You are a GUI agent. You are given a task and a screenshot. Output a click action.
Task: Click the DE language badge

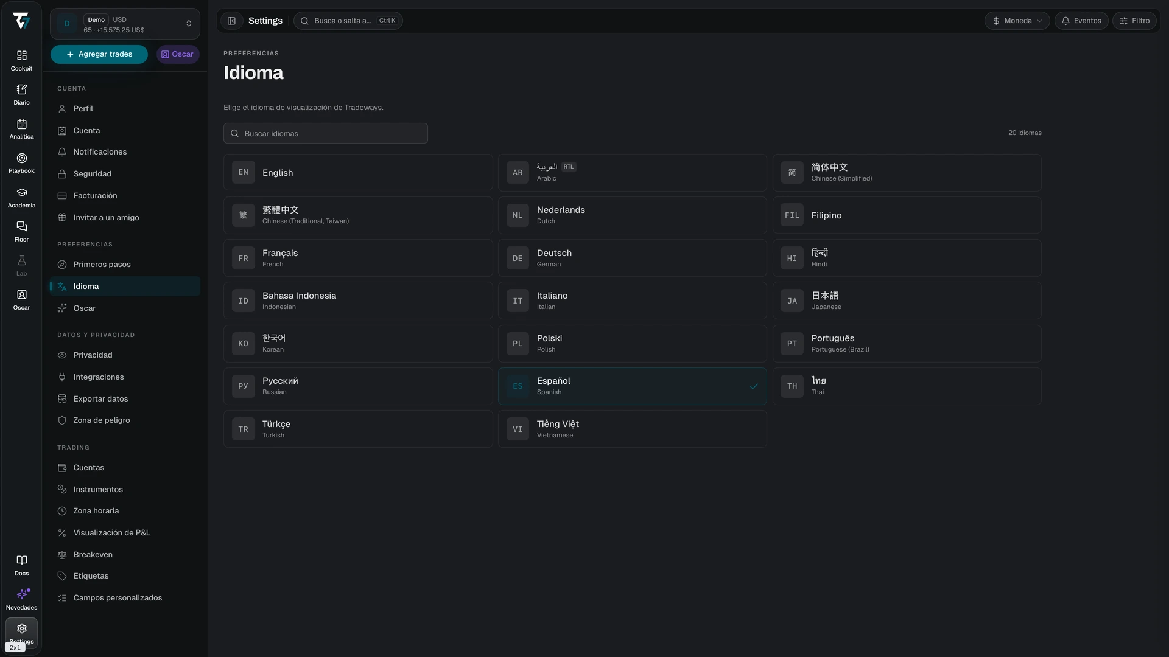518,258
